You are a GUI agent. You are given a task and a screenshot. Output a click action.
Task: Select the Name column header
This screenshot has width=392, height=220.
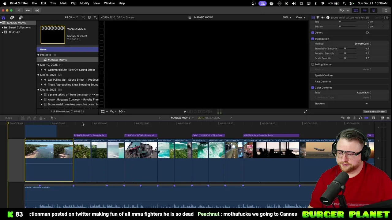[x=67, y=50]
